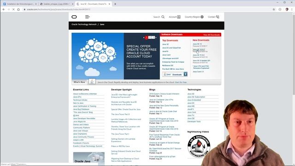Switch to the first Installation tab
This screenshot has width=295, height=166.
pos(20,4)
